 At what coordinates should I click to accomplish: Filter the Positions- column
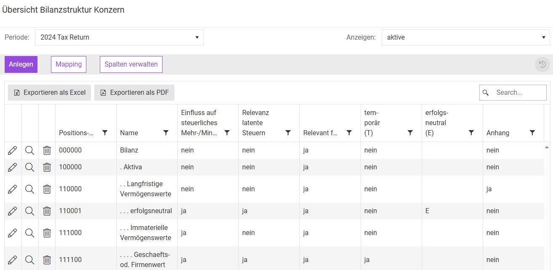click(105, 133)
